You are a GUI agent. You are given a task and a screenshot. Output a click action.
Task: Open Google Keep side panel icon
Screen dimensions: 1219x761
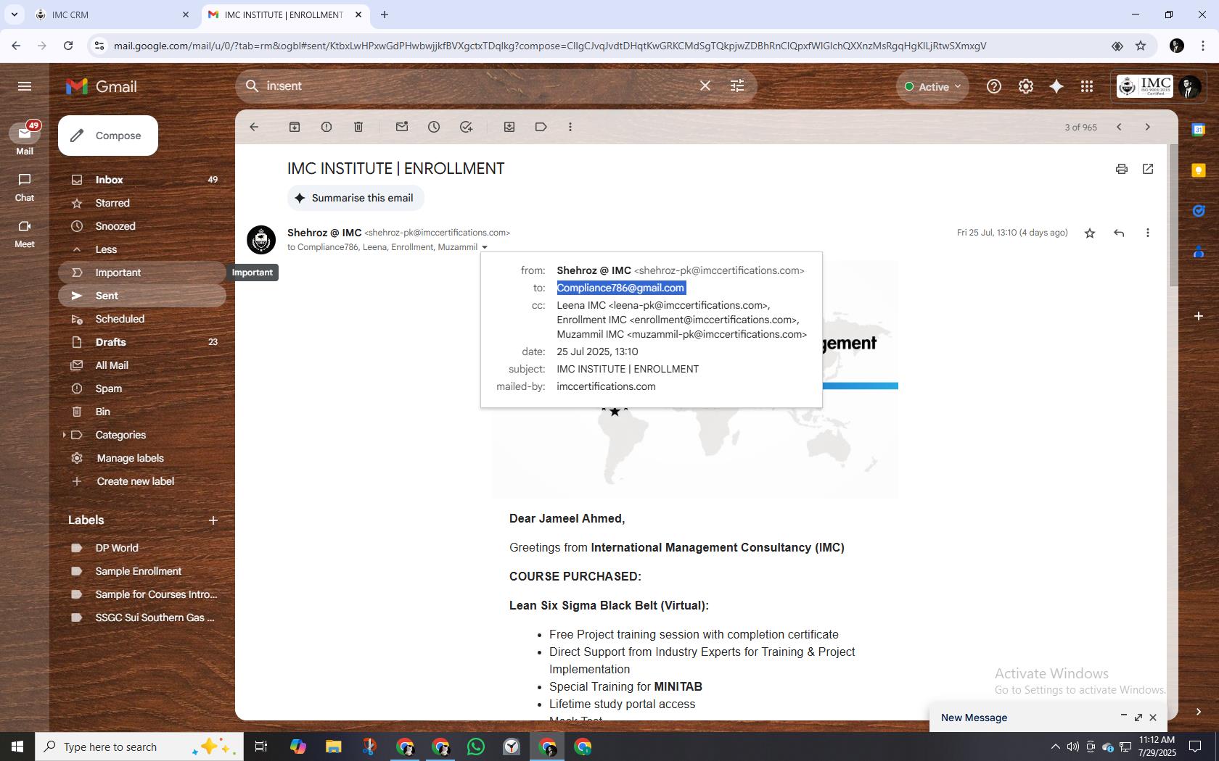click(1199, 170)
